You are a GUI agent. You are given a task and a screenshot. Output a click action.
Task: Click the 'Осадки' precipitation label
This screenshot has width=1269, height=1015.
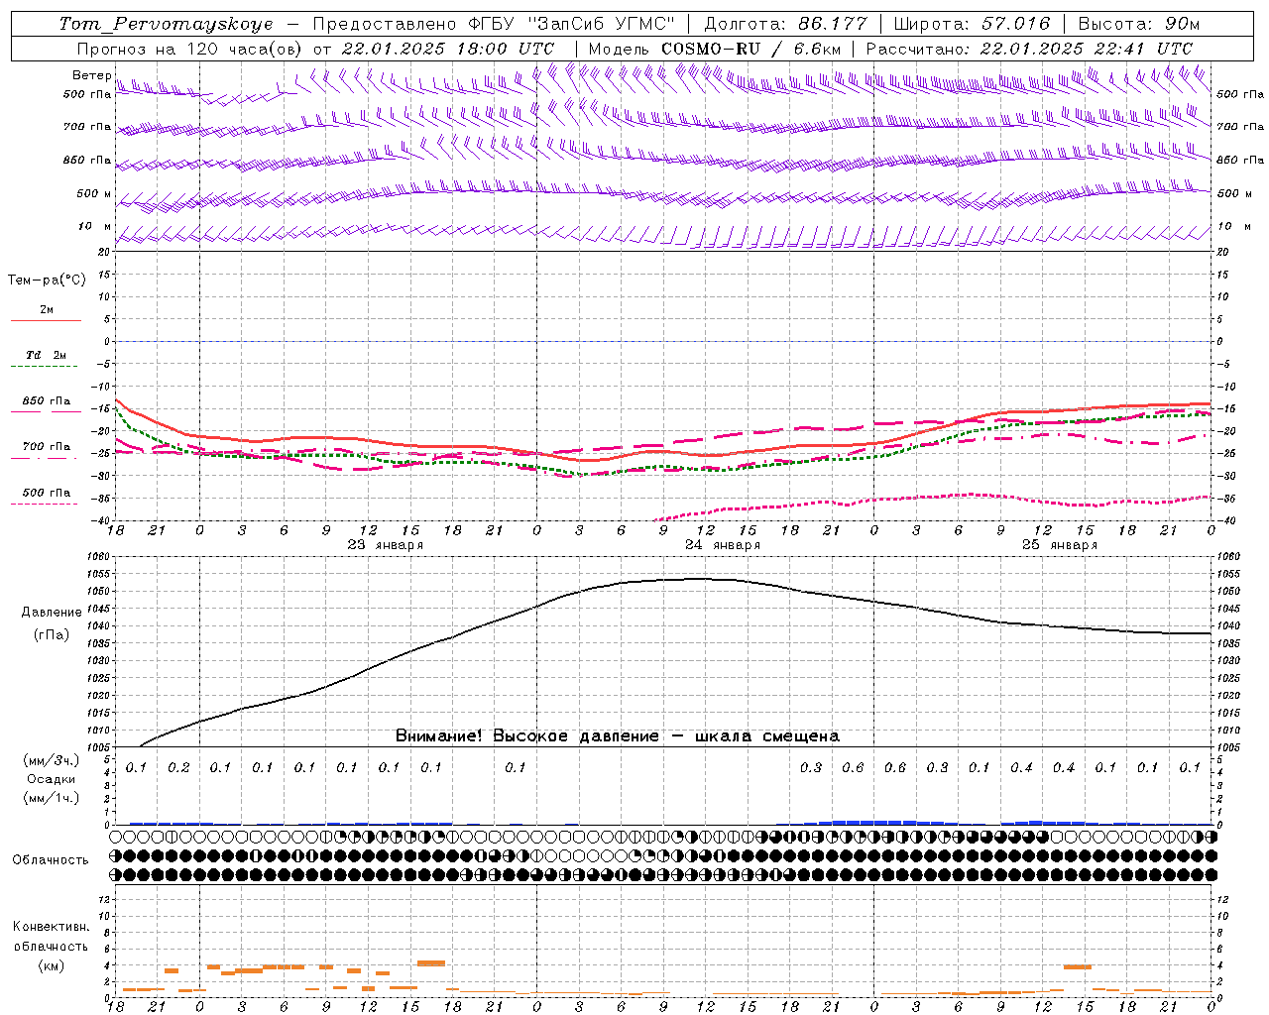pyautogui.click(x=52, y=779)
